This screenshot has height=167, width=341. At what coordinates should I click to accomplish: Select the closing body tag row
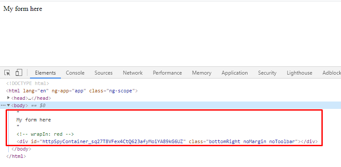(x=21, y=149)
